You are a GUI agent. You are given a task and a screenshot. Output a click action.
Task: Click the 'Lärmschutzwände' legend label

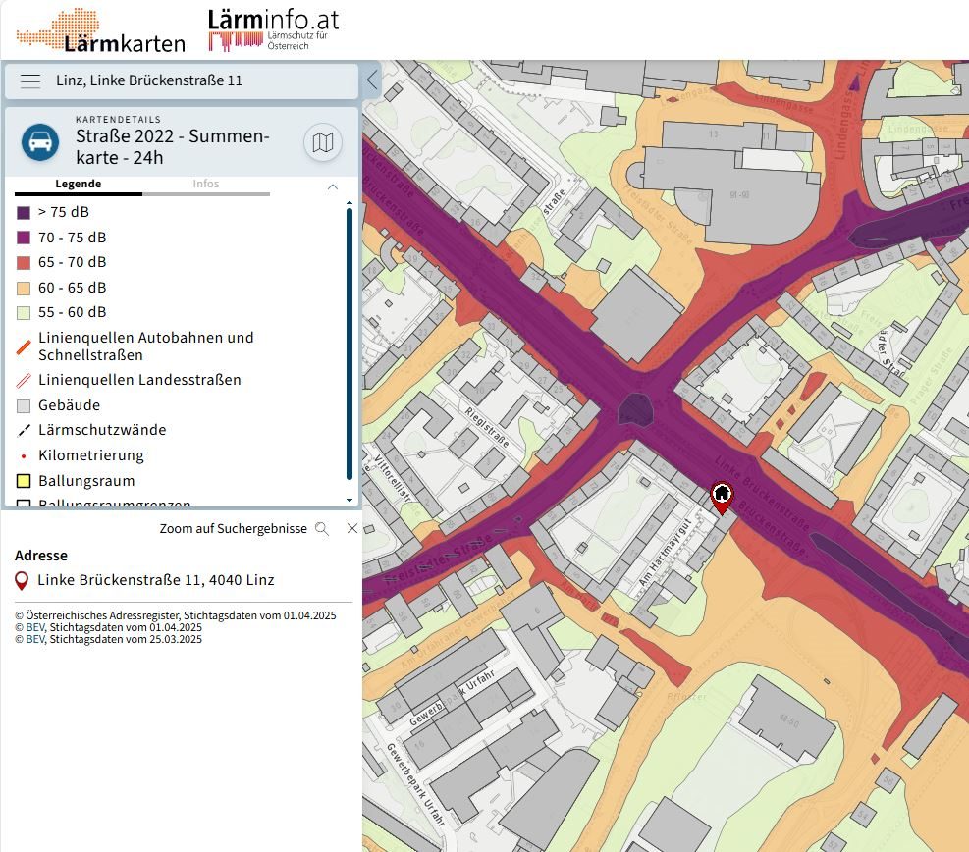102,430
